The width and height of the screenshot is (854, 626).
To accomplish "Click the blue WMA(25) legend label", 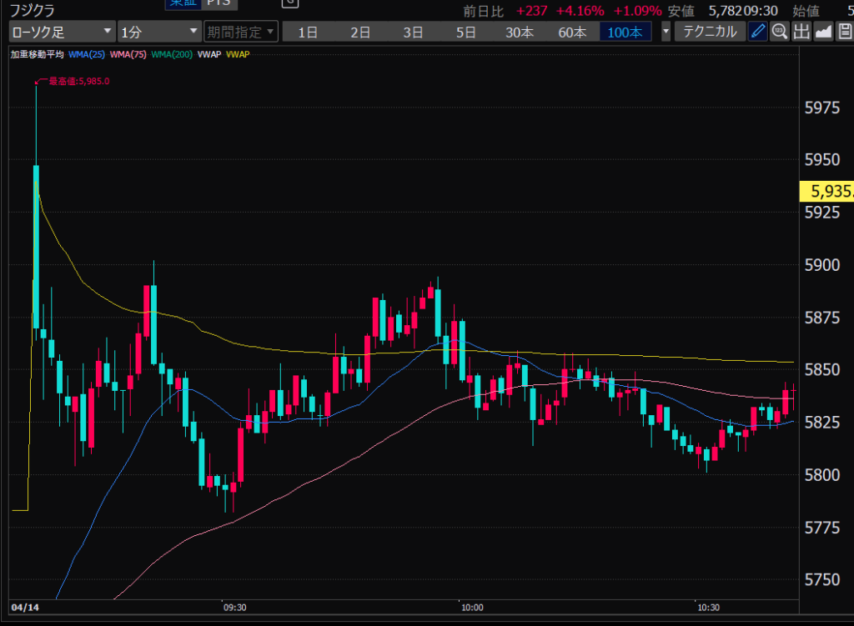I will (x=87, y=54).
